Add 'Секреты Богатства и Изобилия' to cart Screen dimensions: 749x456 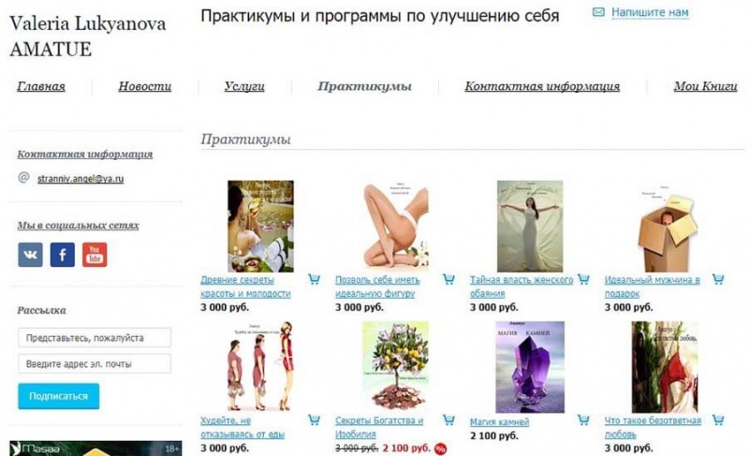pyautogui.click(x=448, y=420)
